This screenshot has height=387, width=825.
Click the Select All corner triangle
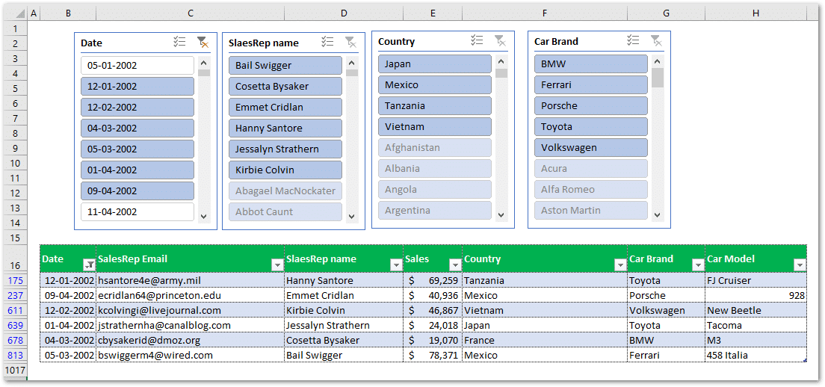click(x=20, y=13)
